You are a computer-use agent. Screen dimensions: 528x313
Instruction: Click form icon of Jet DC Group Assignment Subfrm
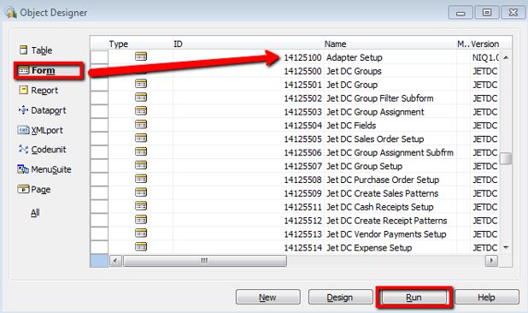[141, 151]
